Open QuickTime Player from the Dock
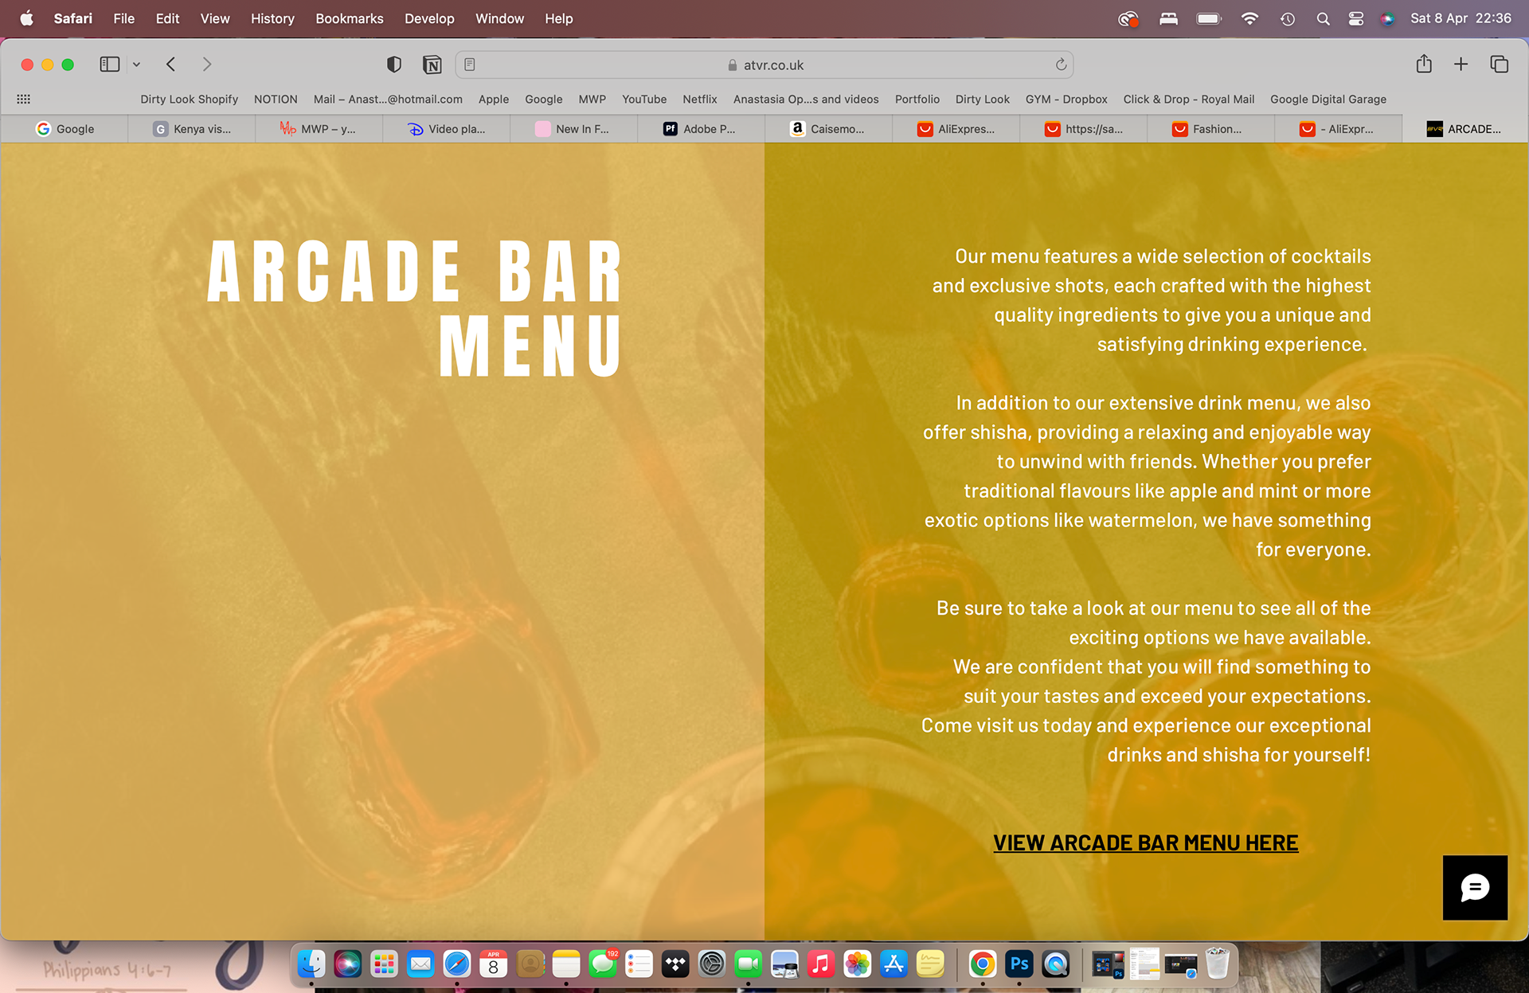Image resolution: width=1529 pixels, height=993 pixels. [x=1056, y=964]
